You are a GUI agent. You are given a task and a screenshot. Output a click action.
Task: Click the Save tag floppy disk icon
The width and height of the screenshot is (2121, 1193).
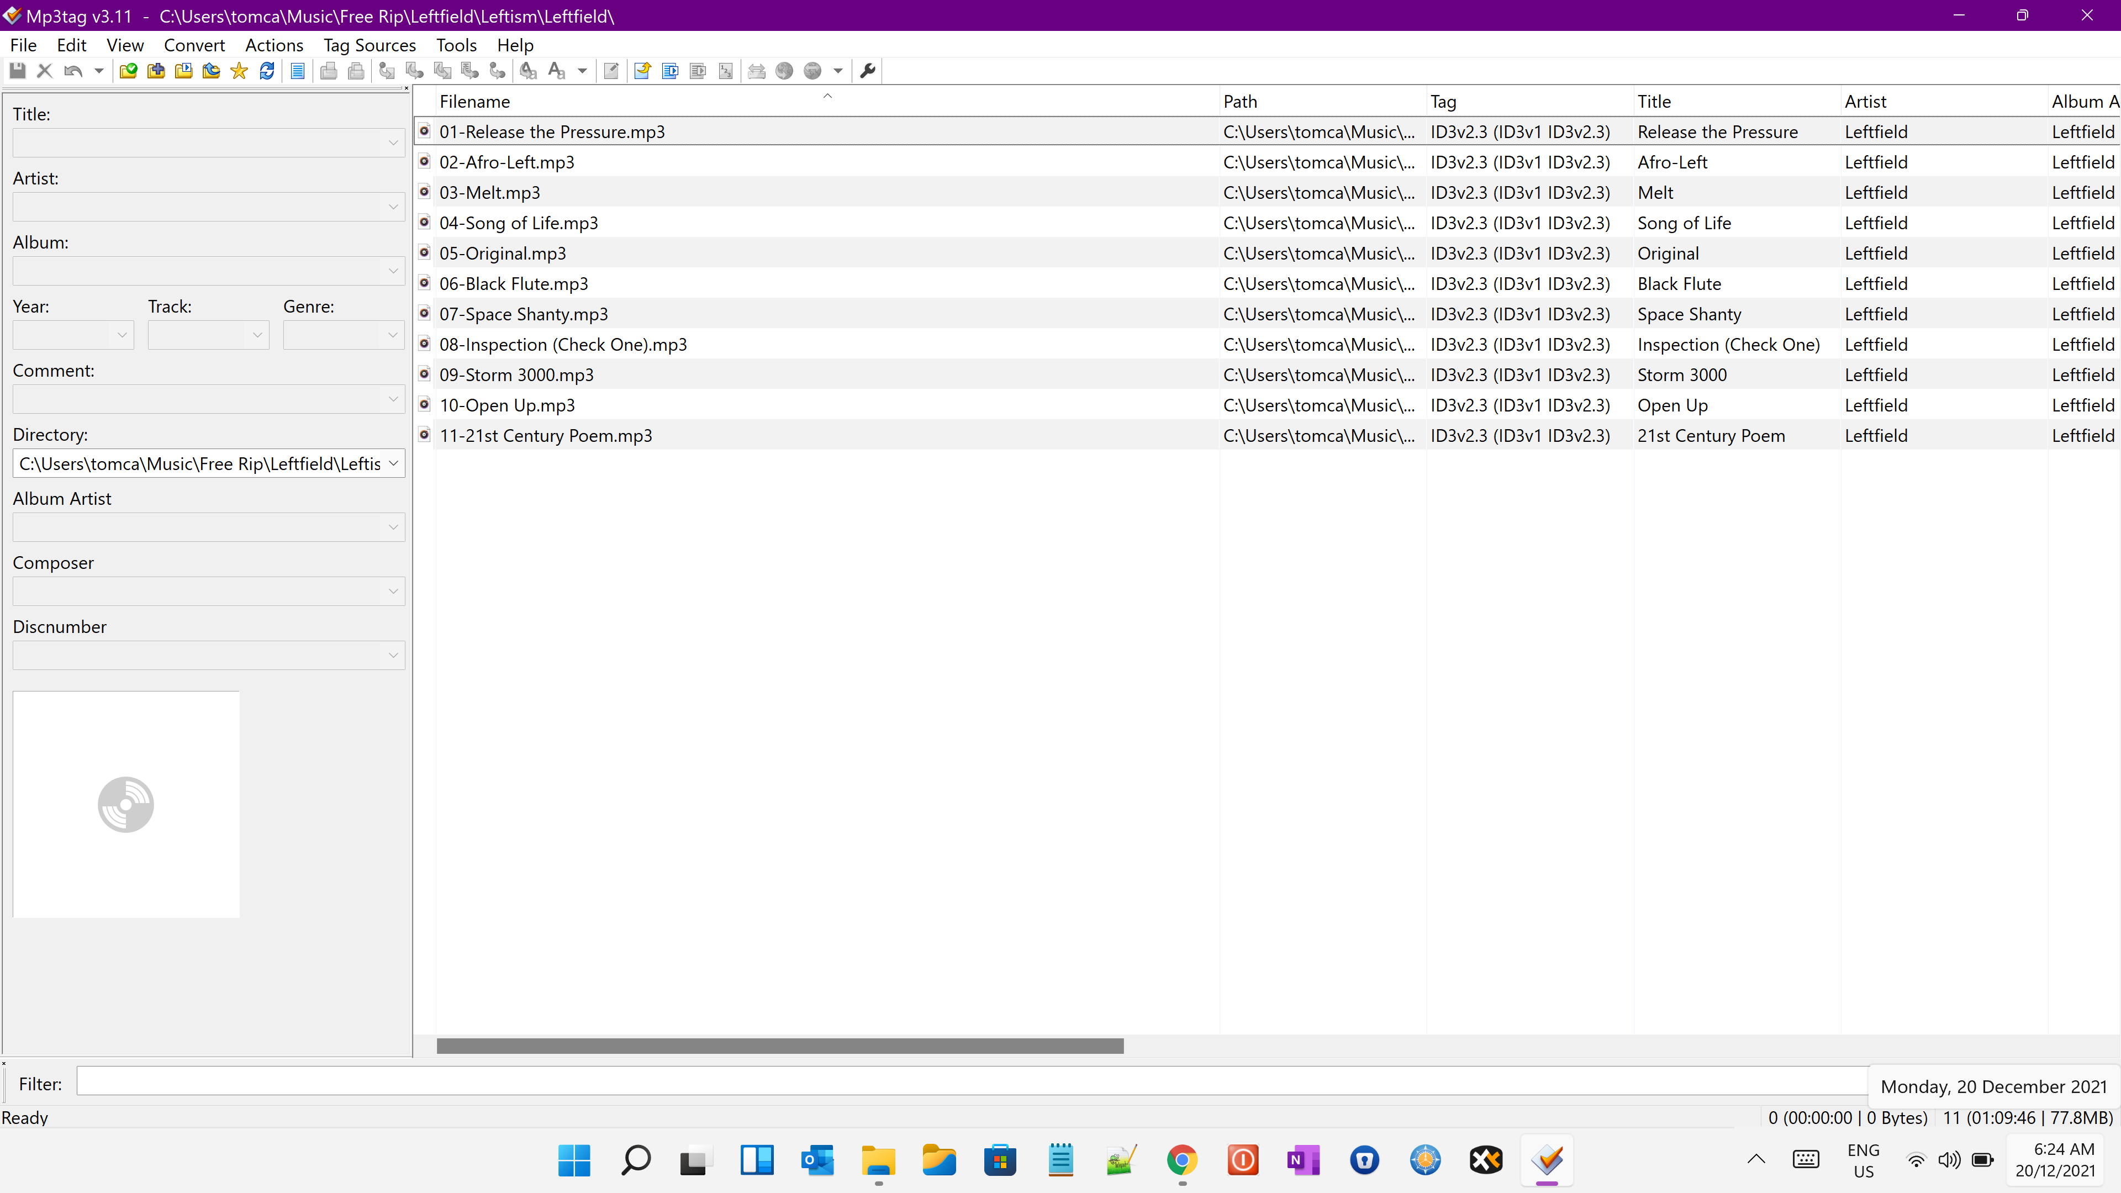click(x=17, y=71)
